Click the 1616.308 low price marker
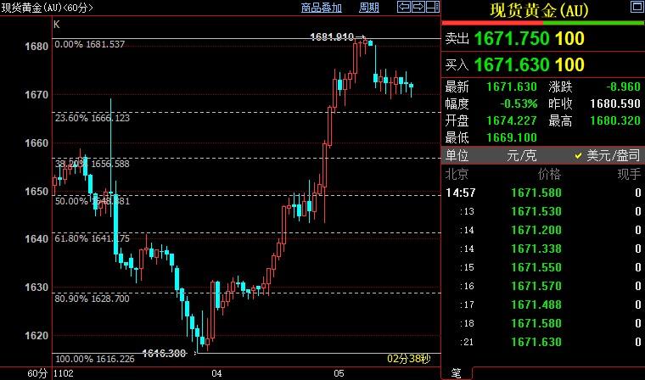 [165, 352]
